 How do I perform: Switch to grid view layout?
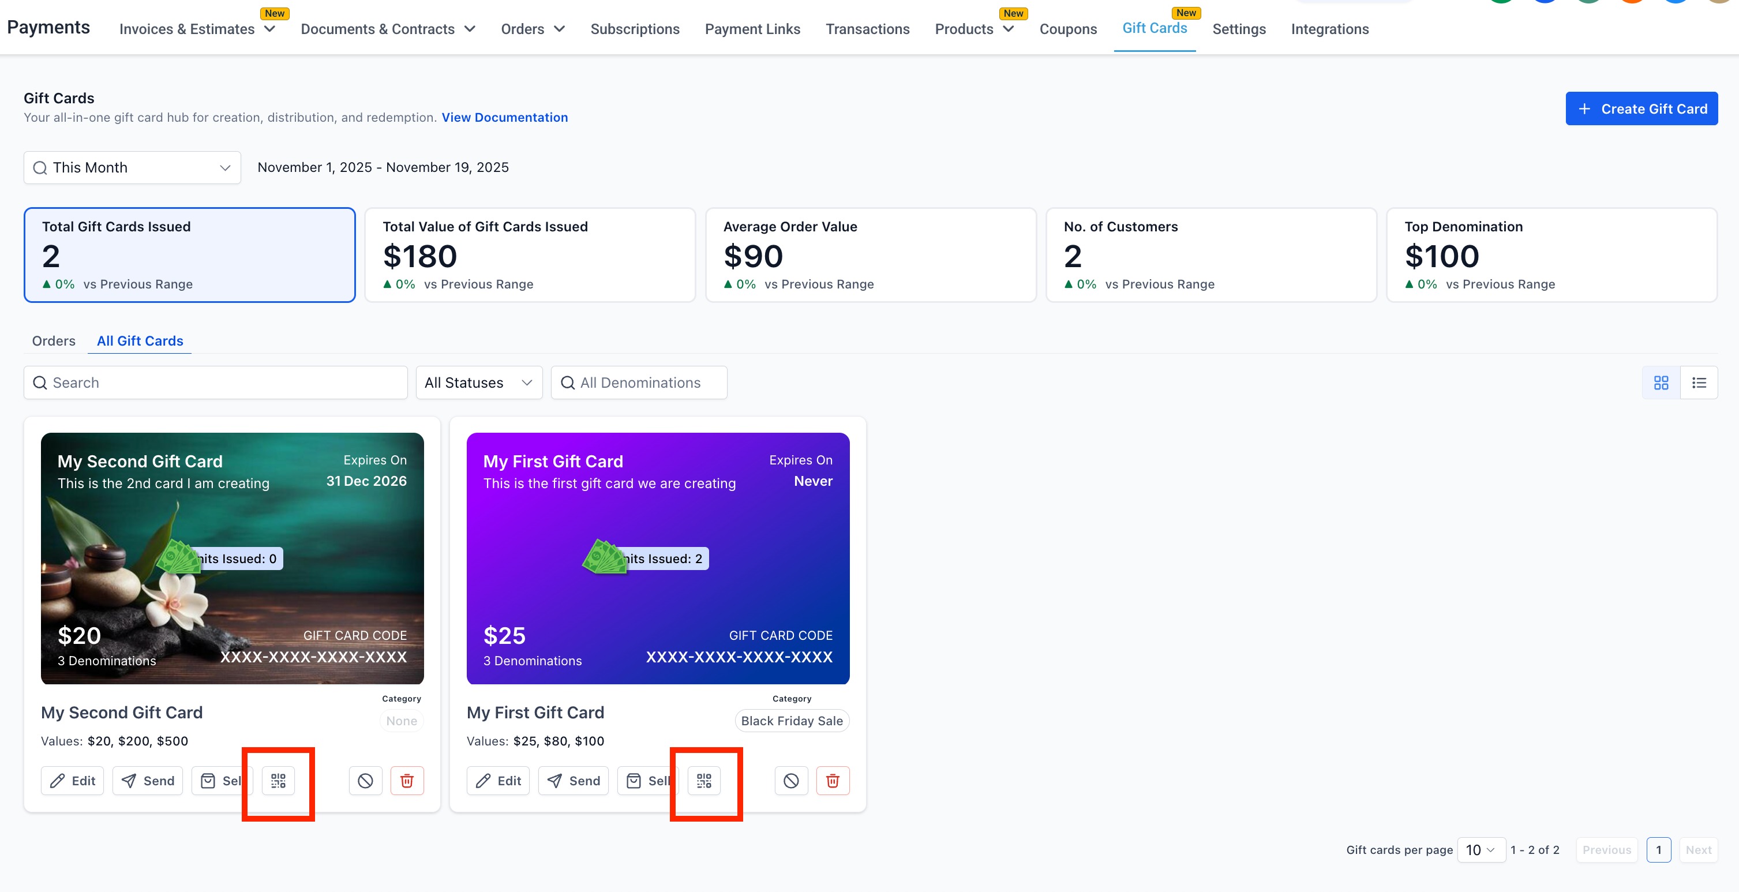[x=1661, y=383]
